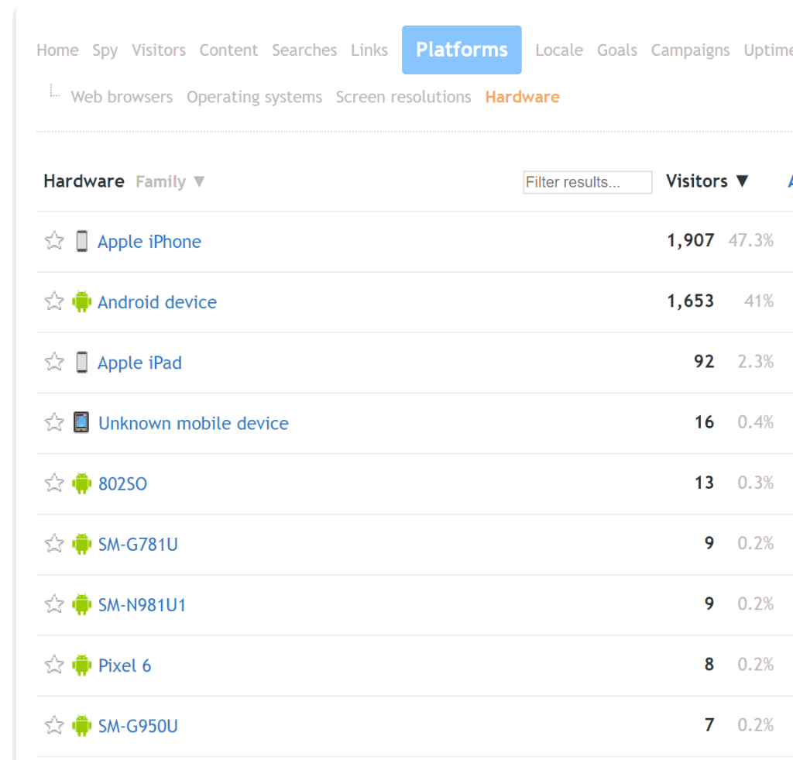The image size is (793, 760).
Task: Select the Screen resolutions subtab
Action: 403,98
